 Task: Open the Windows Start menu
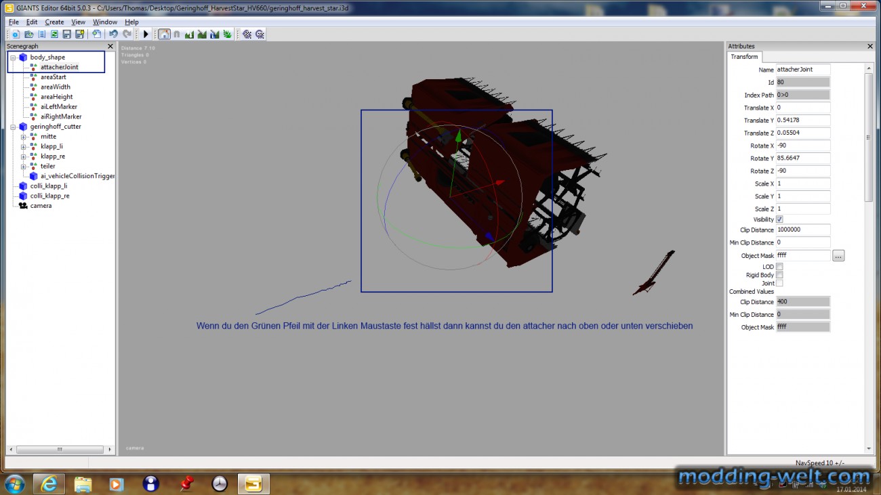pos(14,483)
